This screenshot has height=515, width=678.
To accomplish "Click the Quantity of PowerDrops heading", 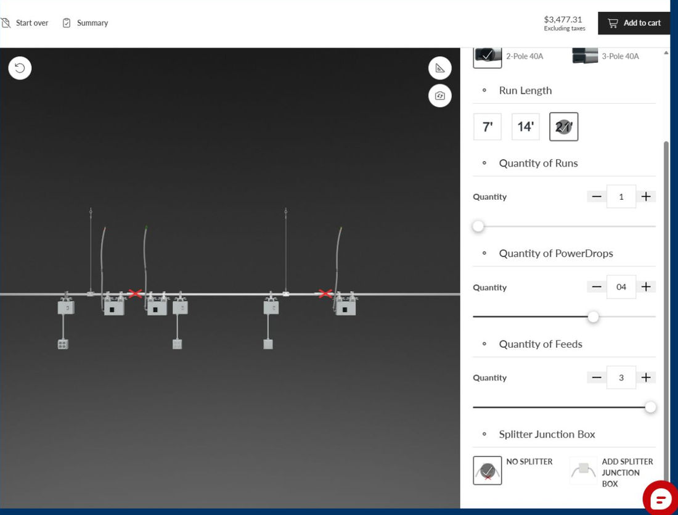I will click(556, 253).
